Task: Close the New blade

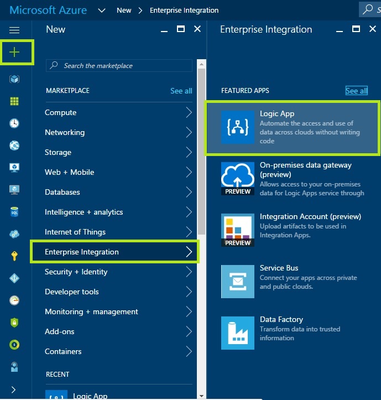Action: tap(197, 29)
